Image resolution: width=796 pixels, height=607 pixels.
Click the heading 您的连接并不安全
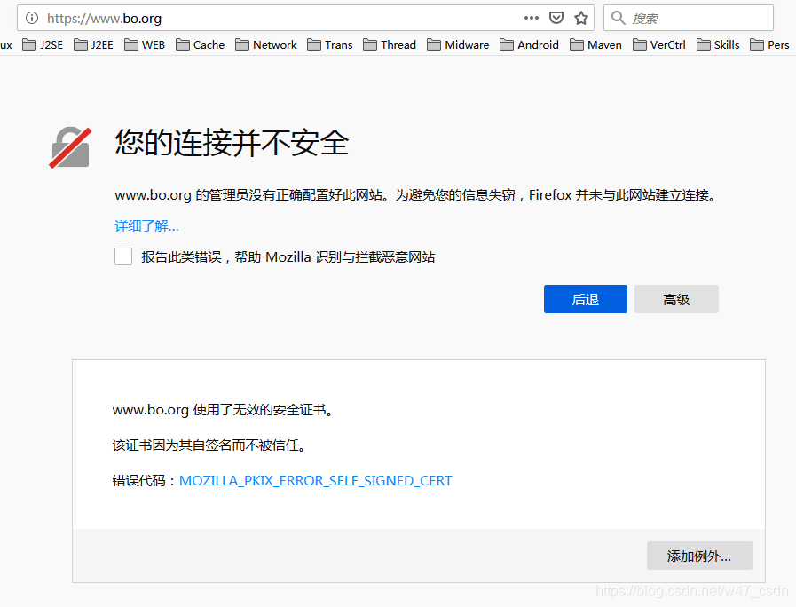coord(232,142)
